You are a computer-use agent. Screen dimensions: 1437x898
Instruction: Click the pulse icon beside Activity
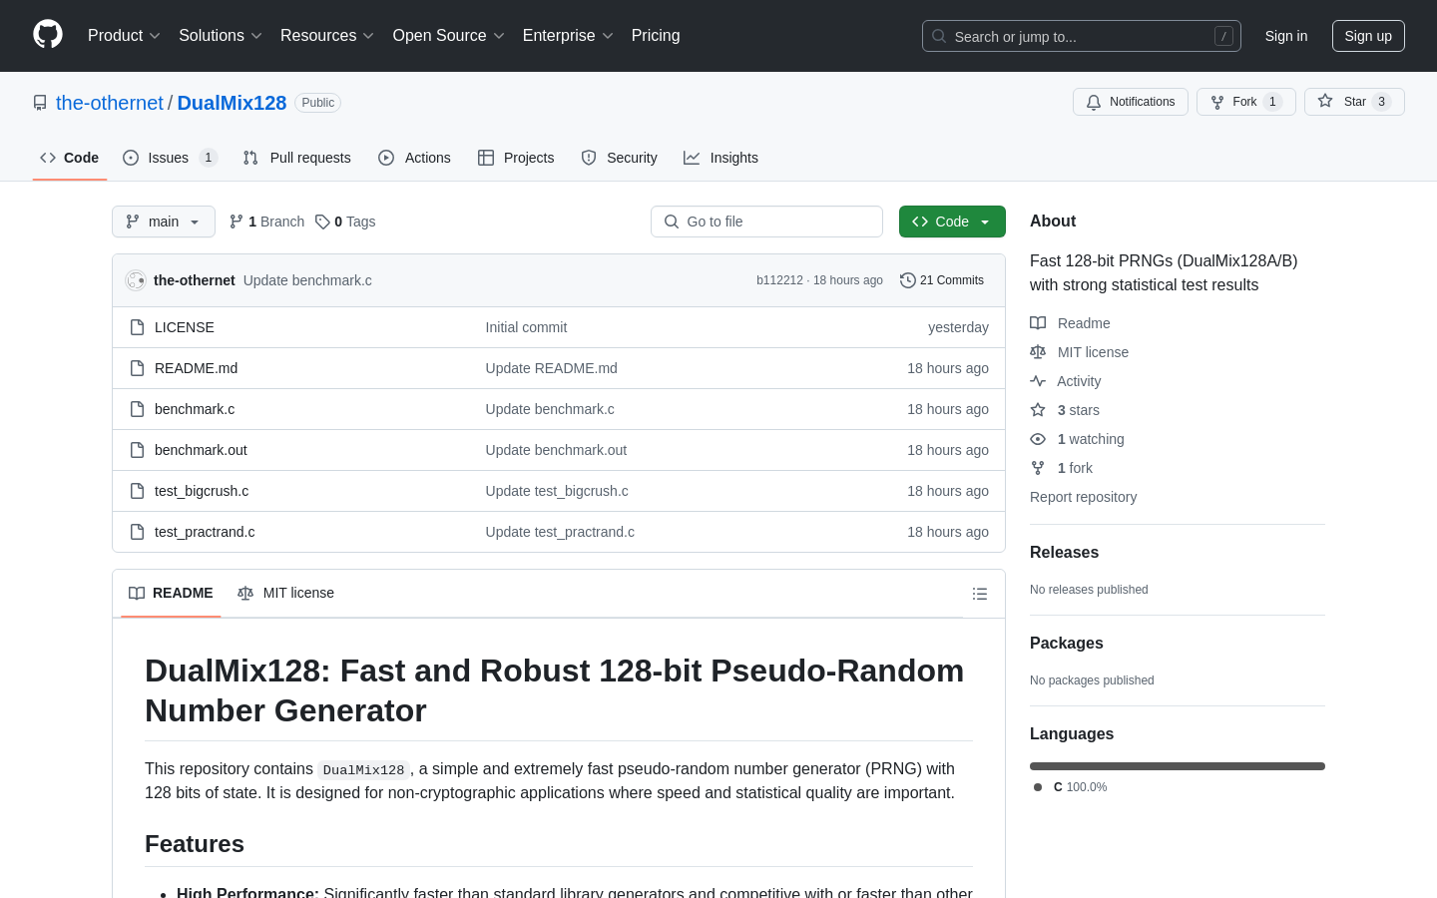tap(1038, 381)
